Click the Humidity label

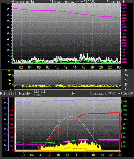point(25,94)
